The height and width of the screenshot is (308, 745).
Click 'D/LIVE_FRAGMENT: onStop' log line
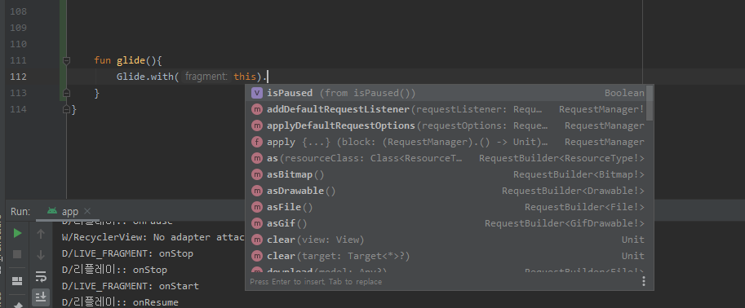tap(127, 253)
